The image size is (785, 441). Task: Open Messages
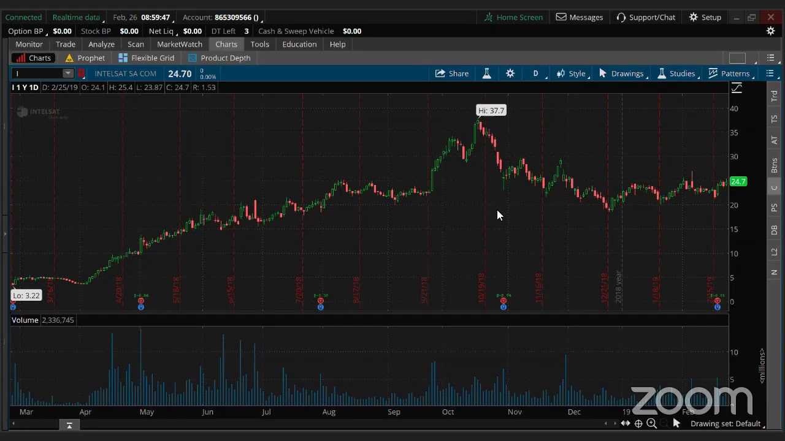pos(580,17)
